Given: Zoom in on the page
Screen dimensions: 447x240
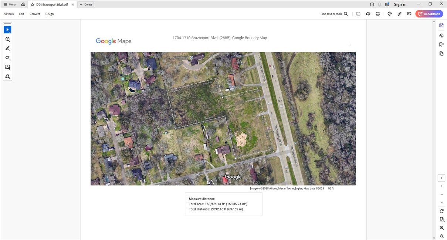Looking at the screenshot, I should point(441,228).
